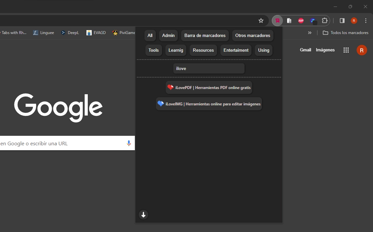Open the Google apps grid
373x232 pixels.
click(x=346, y=50)
